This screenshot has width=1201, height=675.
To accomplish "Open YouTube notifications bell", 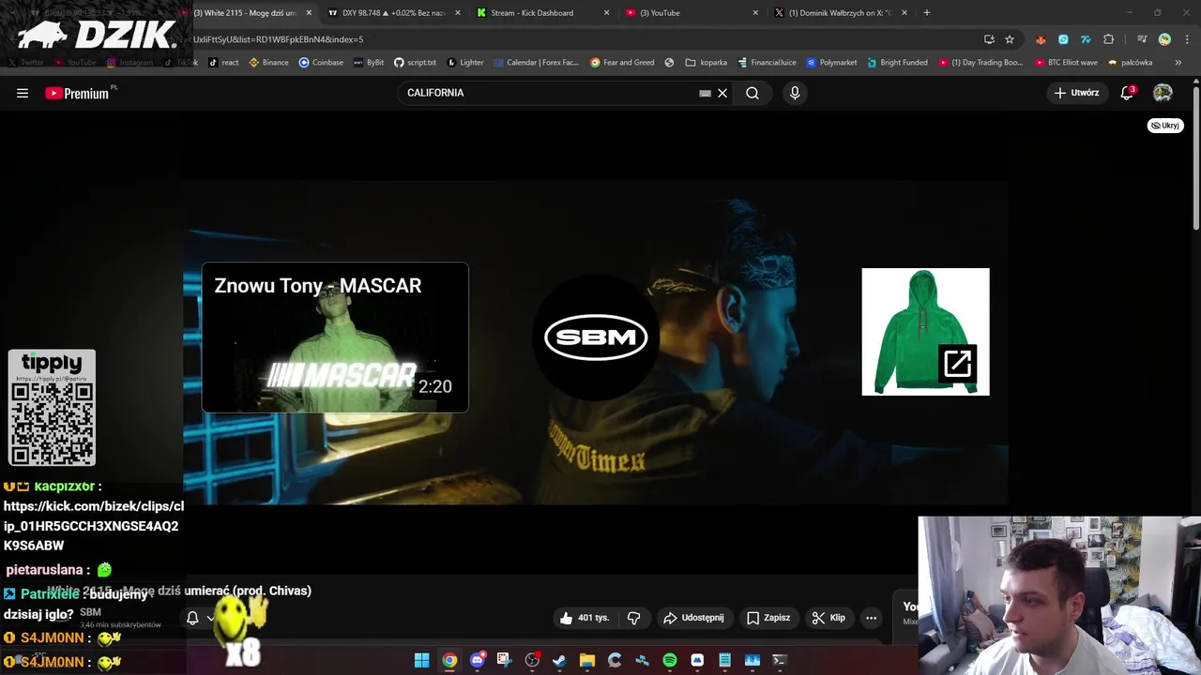I will tap(1128, 93).
